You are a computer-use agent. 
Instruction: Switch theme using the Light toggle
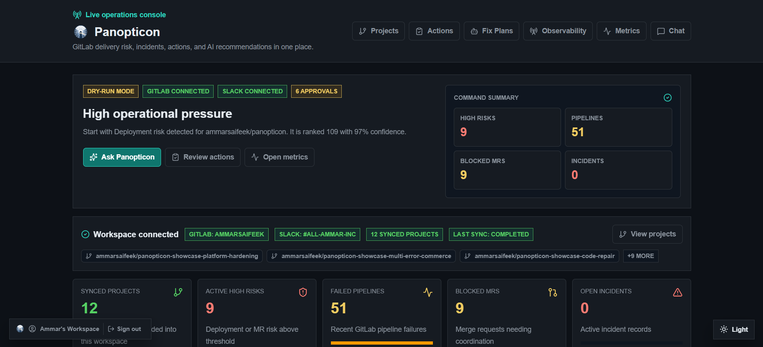click(x=734, y=329)
